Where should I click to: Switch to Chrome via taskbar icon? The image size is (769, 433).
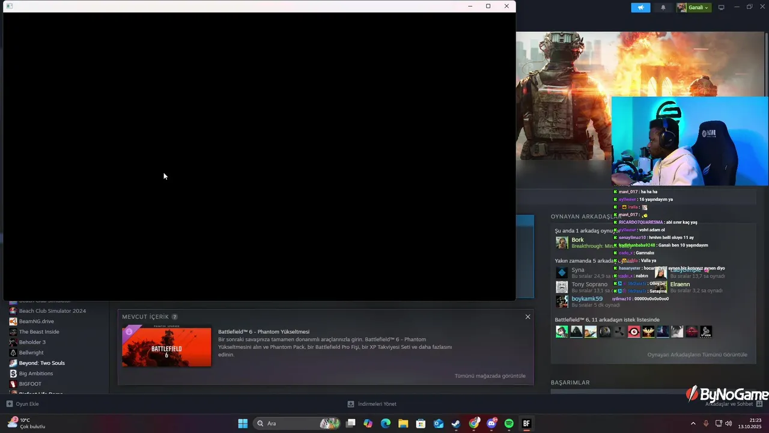(x=474, y=423)
